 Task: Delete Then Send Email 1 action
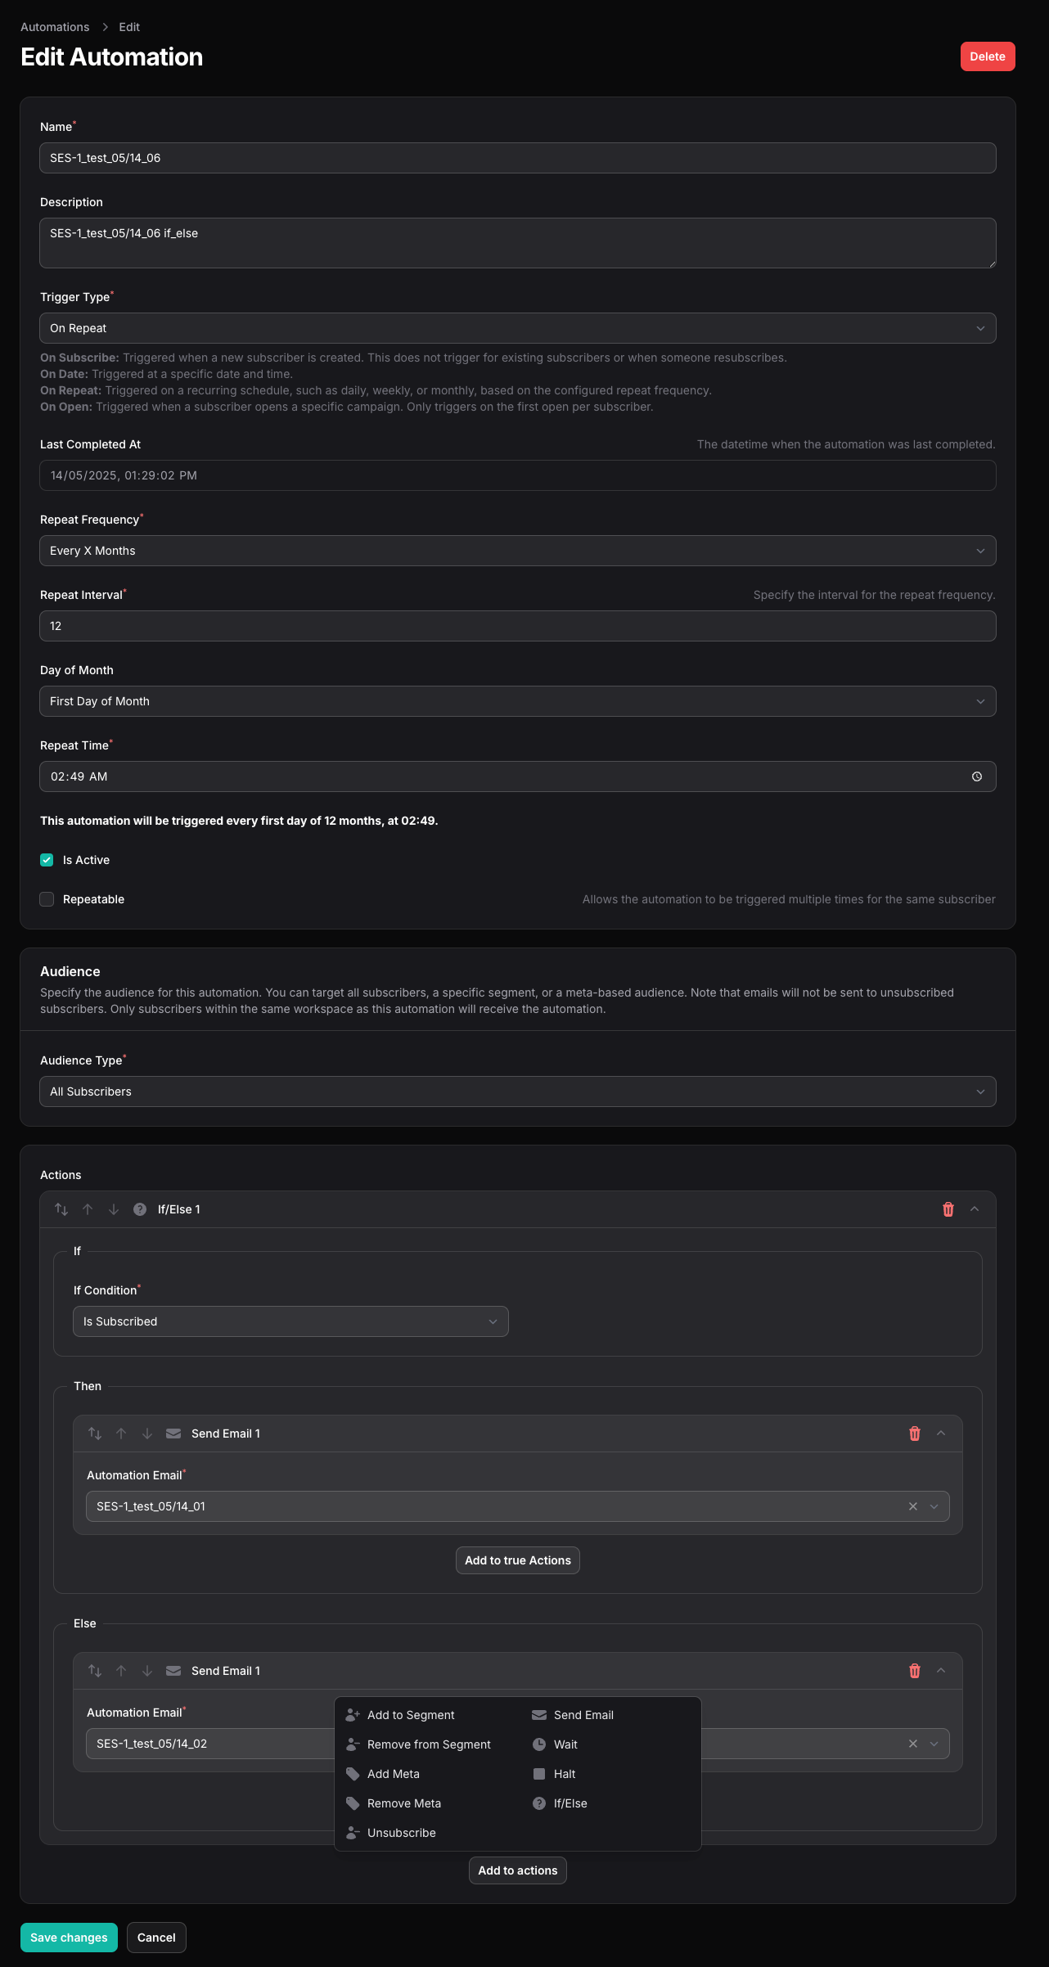pyautogui.click(x=915, y=1434)
